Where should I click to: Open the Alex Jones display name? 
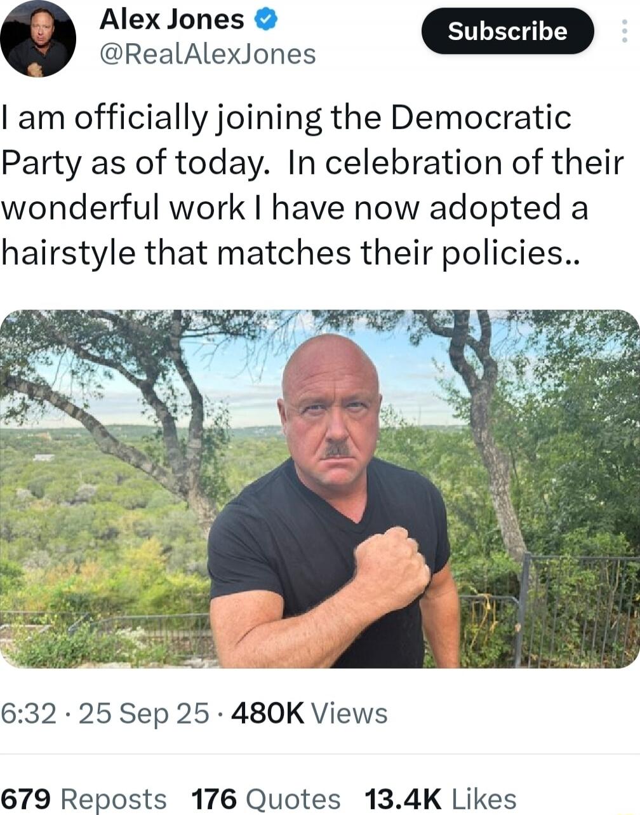click(171, 20)
